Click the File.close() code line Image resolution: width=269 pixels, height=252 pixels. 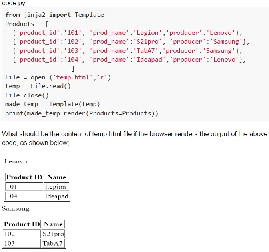(x=27, y=95)
